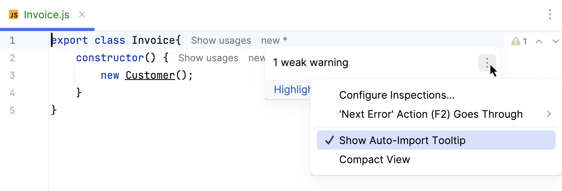
Task: Click the '1 weak warning' summary text
Action: pyautogui.click(x=310, y=63)
